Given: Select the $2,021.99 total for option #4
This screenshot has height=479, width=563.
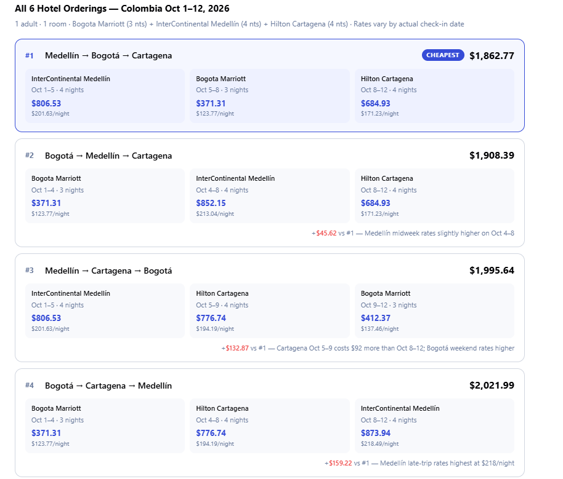Looking at the screenshot, I should coord(492,386).
